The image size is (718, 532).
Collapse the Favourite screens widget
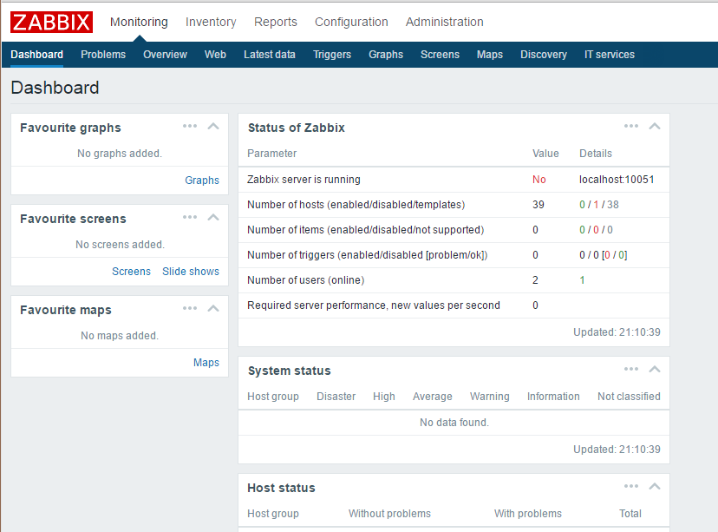pos(213,217)
